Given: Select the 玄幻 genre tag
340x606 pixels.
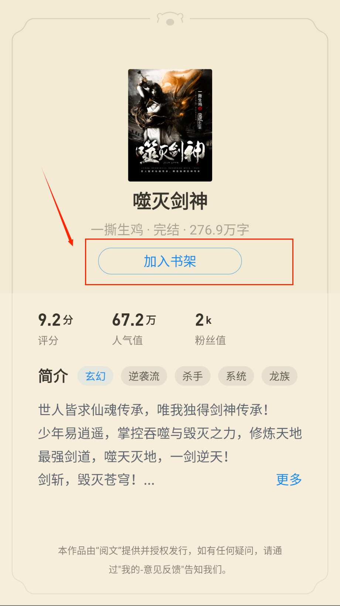Looking at the screenshot, I should pos(95,376).
